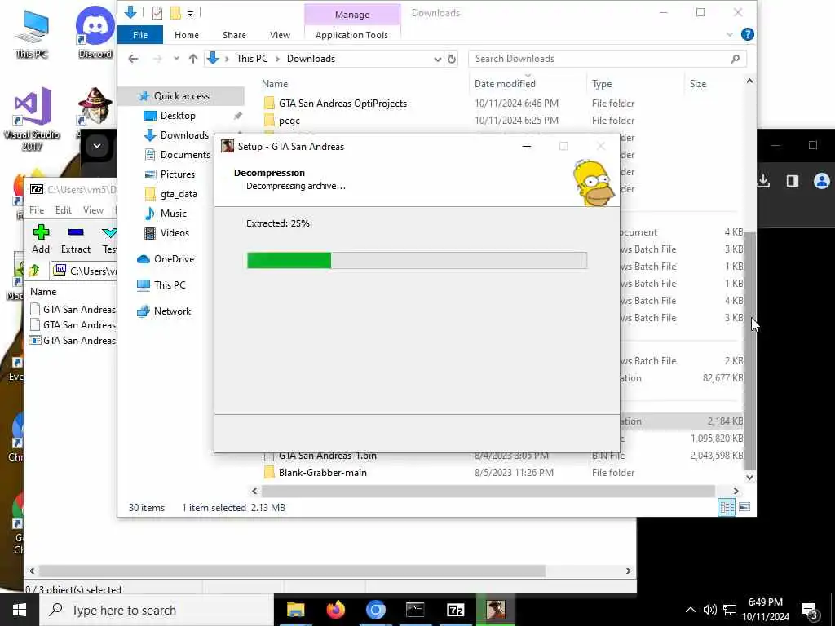
Task: Toggle side panel icon in dark browser window
Action: tap(793, 181)
